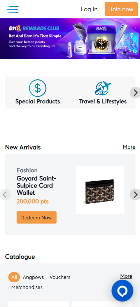Select the All catalogue filter
The width and height of the screenshot is (140, 307).
pos(14,277)
